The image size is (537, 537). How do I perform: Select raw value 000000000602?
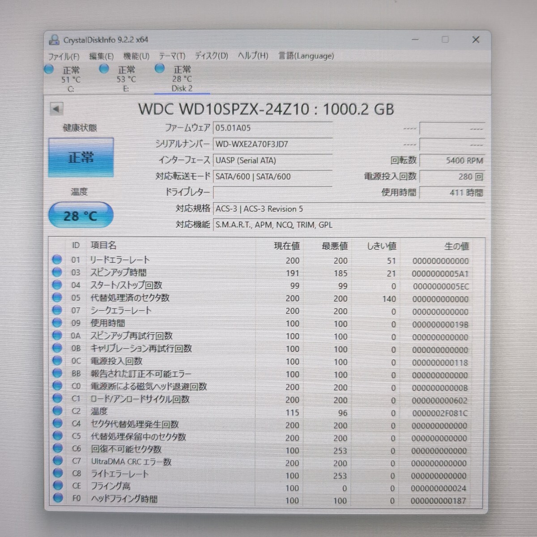tap(439, 401)
